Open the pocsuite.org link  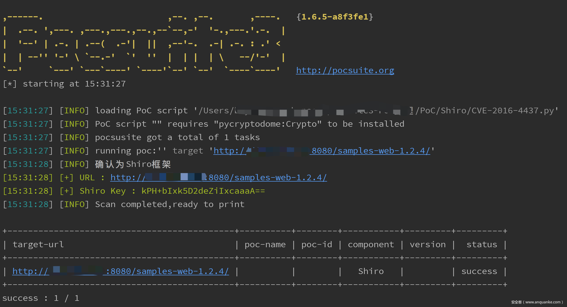tap(345, 70)
